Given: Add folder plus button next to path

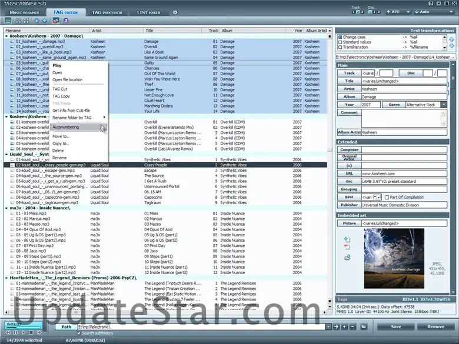Looking at the screenshot, I should coord(344,327).
